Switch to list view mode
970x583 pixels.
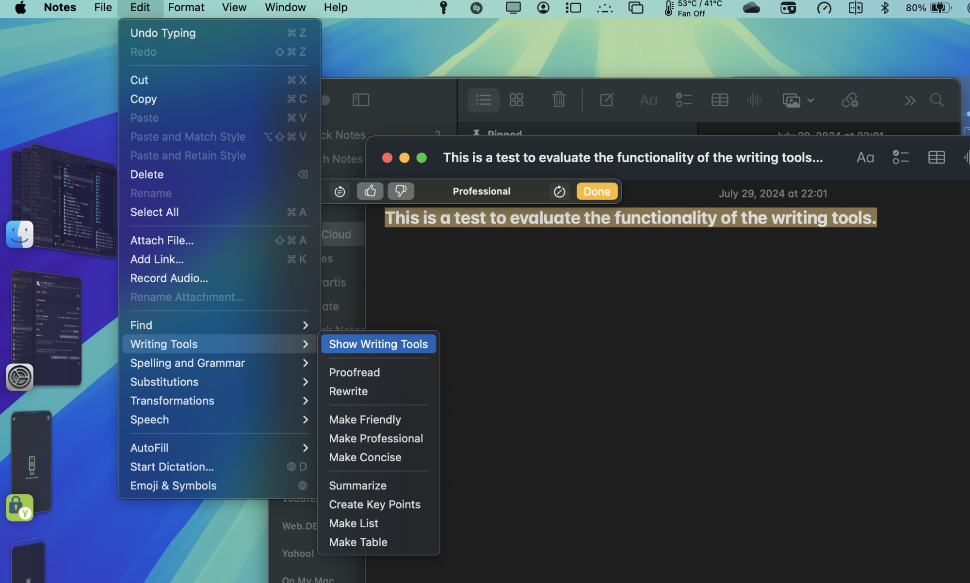(x=483, y=100)
